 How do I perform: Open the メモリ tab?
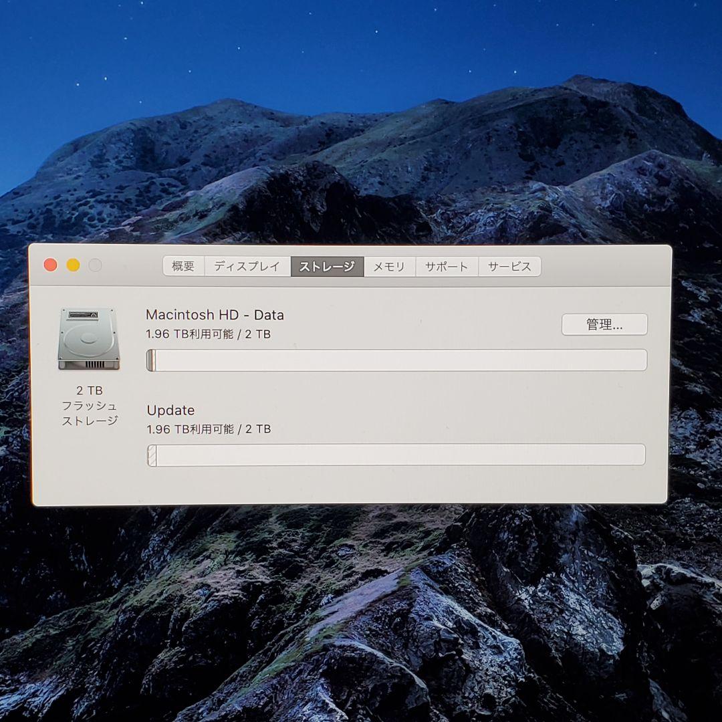[389, 265]
